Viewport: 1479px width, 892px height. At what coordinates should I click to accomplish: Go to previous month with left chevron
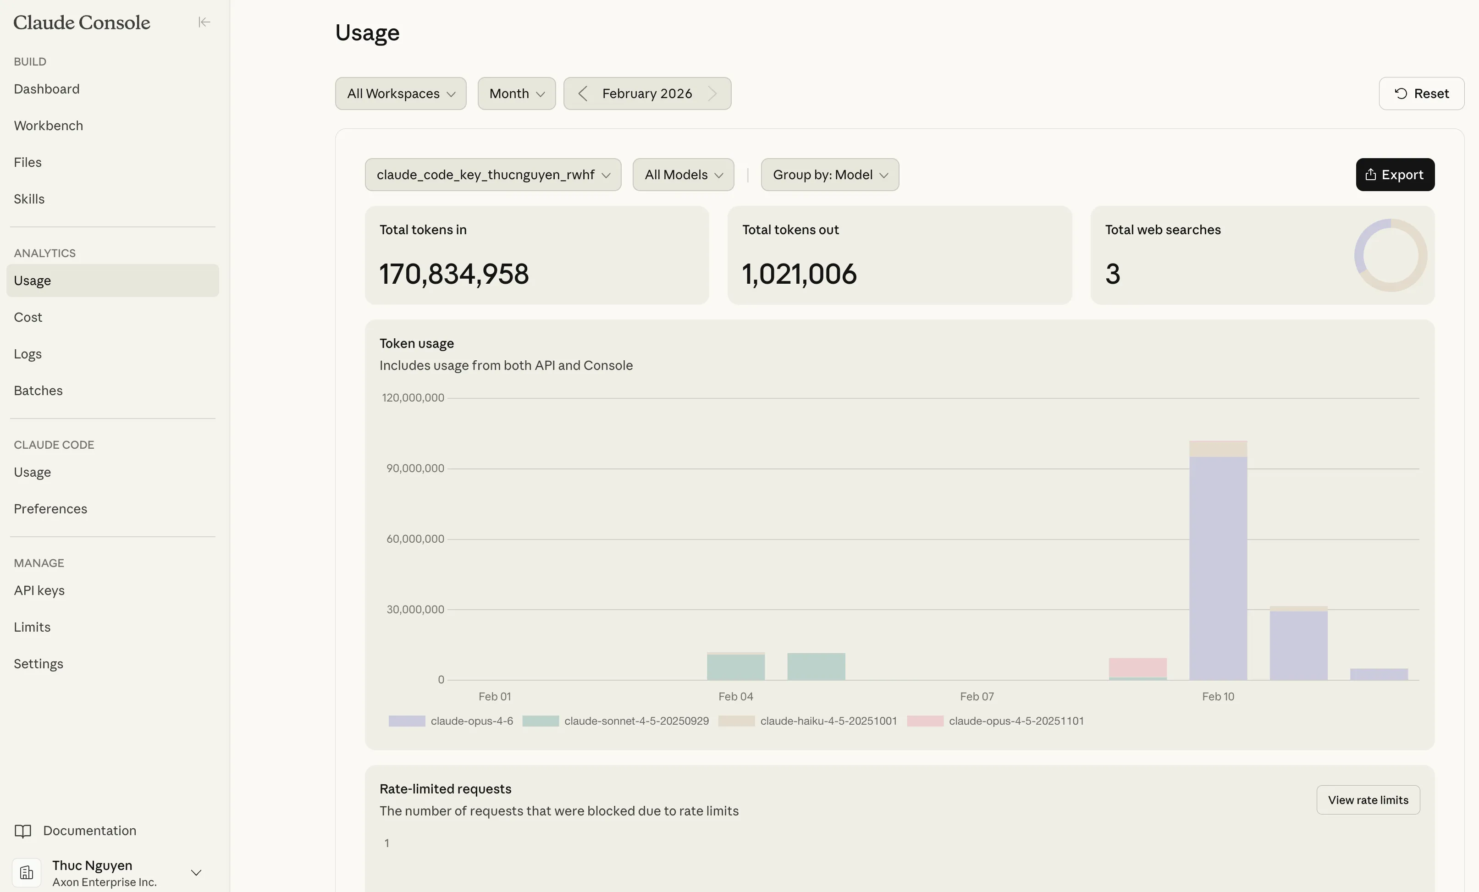[x=583, y=94]
